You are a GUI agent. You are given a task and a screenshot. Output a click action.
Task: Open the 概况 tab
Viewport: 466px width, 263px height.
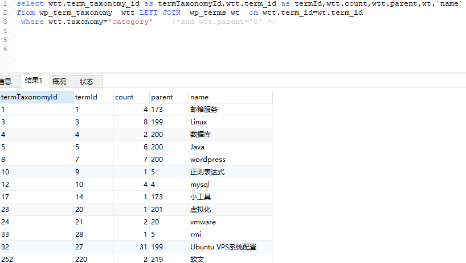63,81
